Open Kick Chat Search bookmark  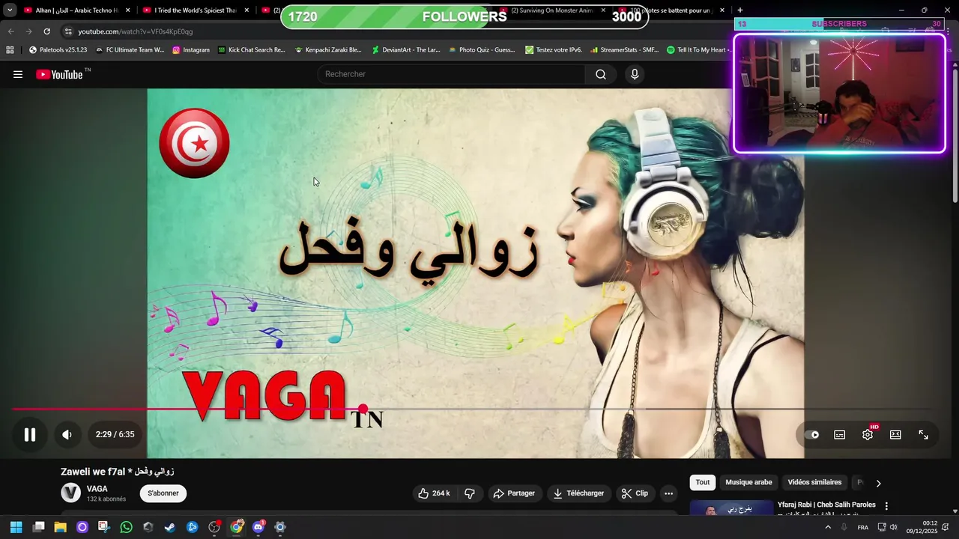252,50
